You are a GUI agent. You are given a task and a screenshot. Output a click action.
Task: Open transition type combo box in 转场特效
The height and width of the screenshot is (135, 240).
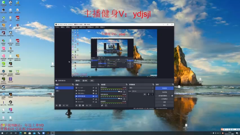pyautogui.click(x=141, y=88)
